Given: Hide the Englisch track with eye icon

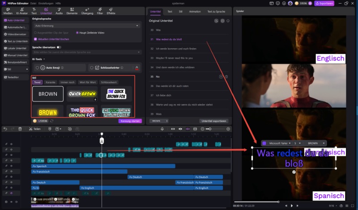Looking at the screenshot, I should pos(11,188).
